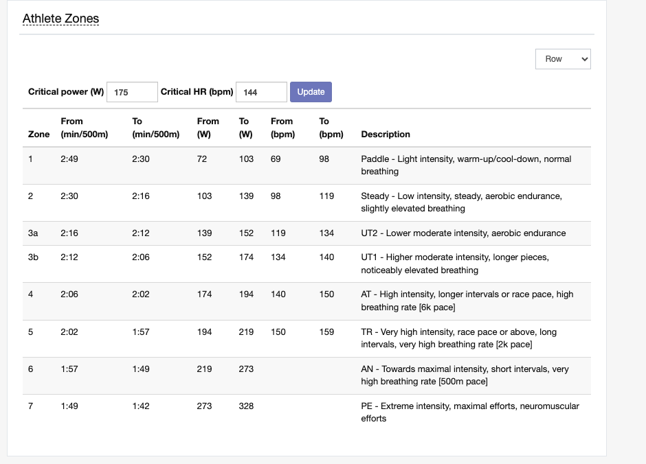Select the UT2 description text
The image size is (646, 464).
click(463, 233)
